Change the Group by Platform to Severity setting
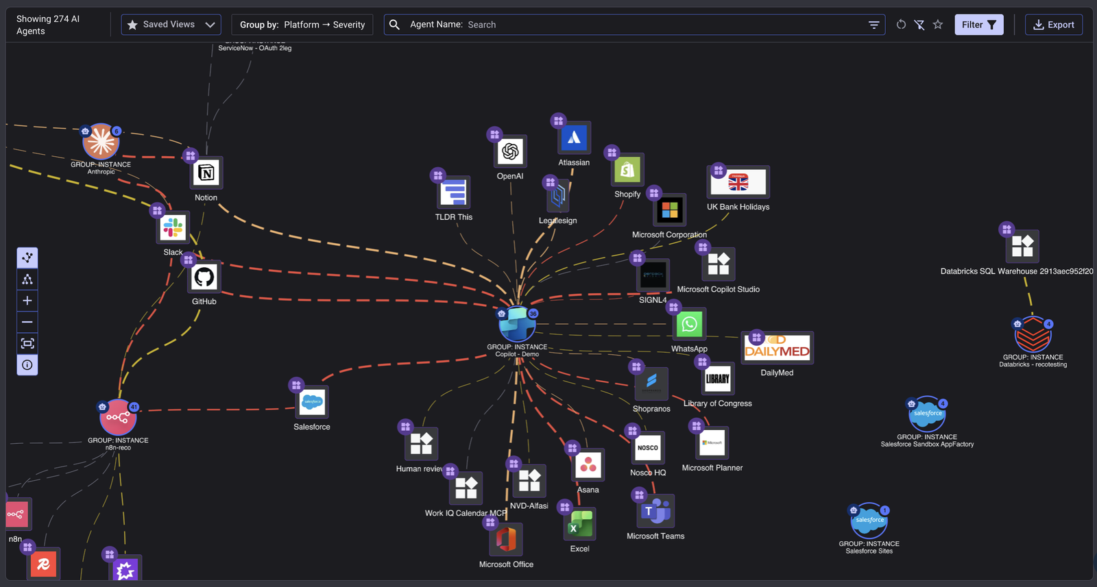The height and width of the screenshot is (587, 1097). click(x=302, y=25)
